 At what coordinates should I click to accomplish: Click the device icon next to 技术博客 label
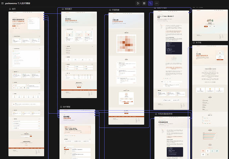coord(61,107)
